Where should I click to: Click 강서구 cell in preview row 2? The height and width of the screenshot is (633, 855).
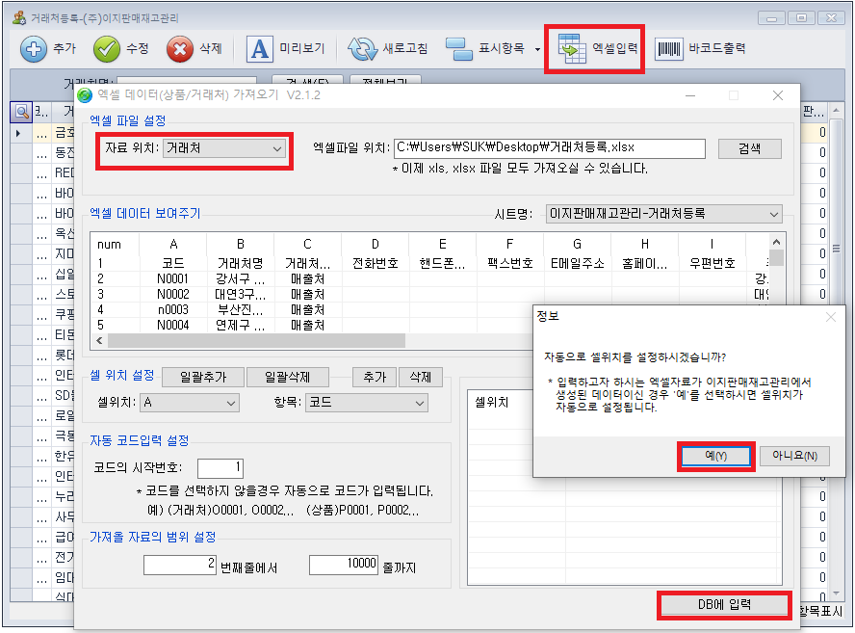240,278
